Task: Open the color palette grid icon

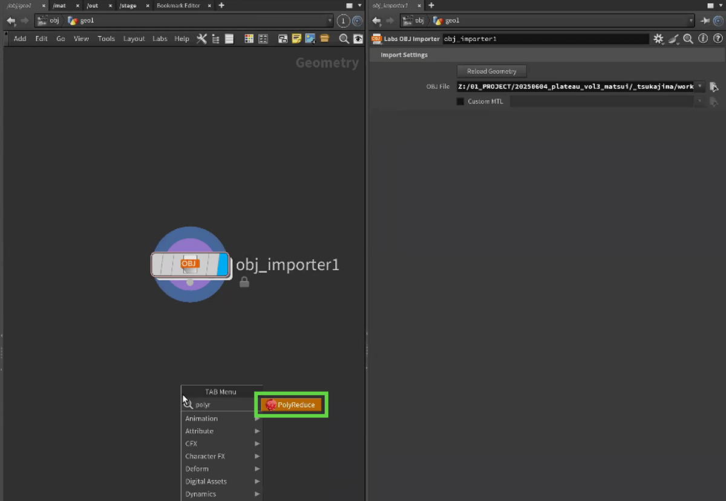Action: [x=249, y=39]
